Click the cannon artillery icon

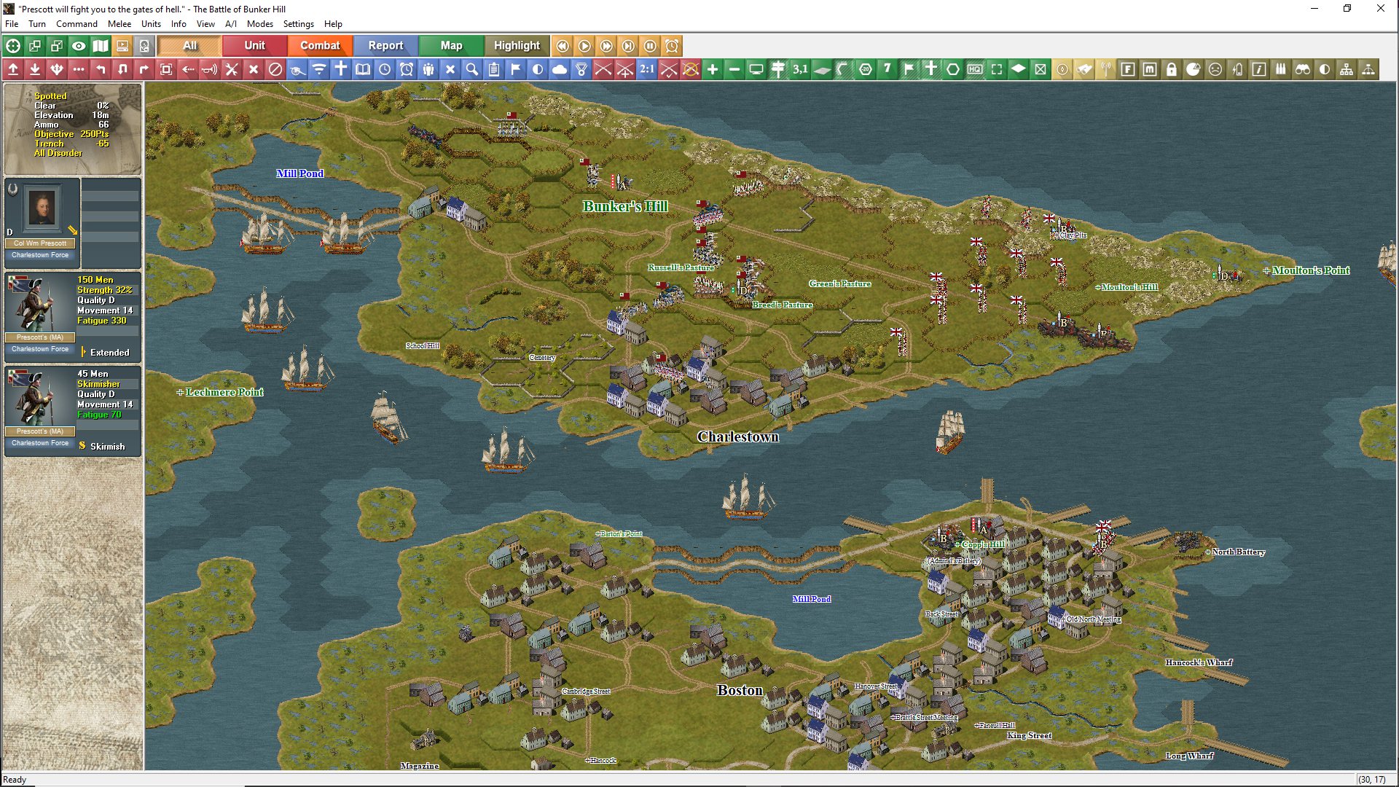pos(297,69)
